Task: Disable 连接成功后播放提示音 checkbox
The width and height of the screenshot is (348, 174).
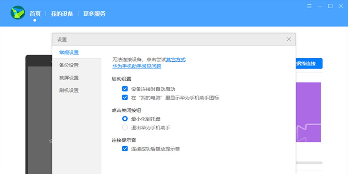Action: coord(125,149)
